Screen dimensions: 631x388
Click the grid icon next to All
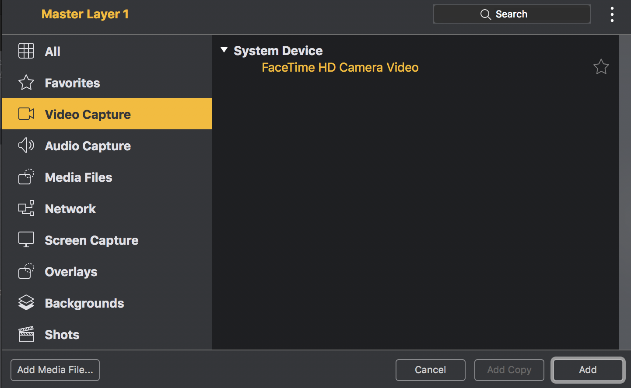26,51
